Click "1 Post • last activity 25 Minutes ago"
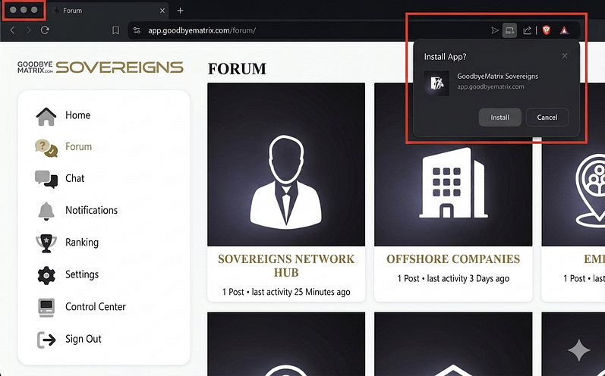This screenshot has height=376, width=605. (x=286, y=292)
